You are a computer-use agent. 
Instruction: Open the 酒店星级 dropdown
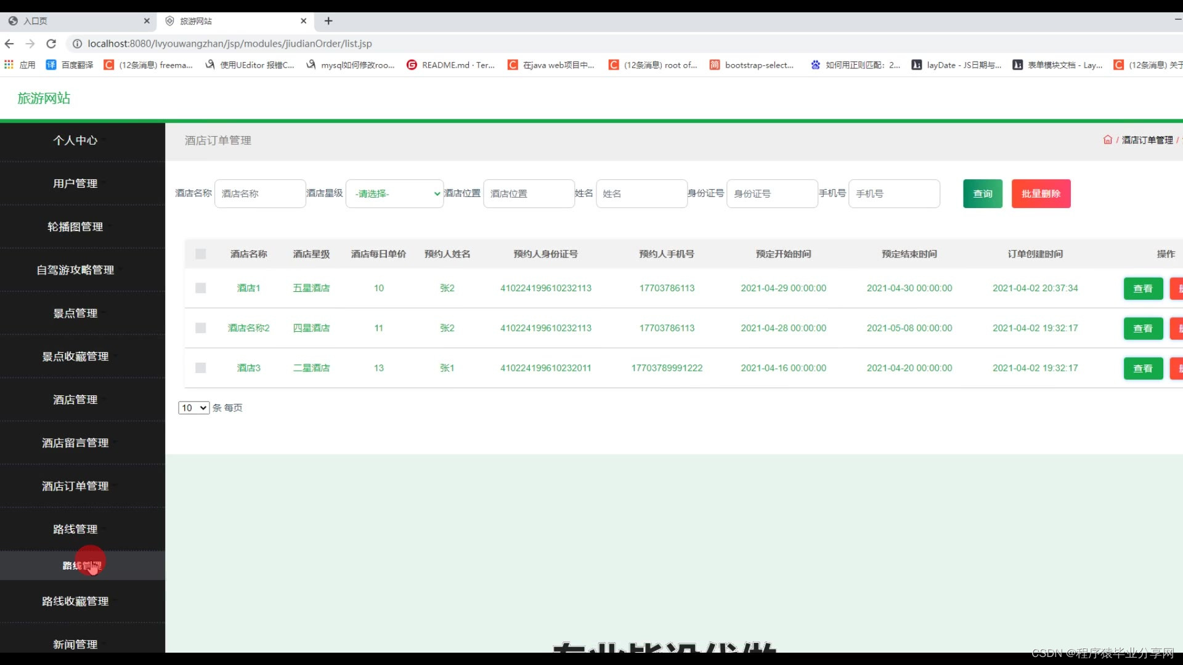[394, 193]
